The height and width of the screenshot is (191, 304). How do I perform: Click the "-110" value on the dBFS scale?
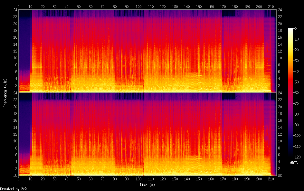(297, 147)
